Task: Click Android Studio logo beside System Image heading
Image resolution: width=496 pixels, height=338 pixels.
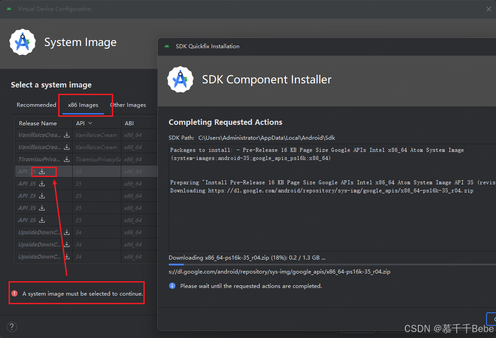Action: [x=23, y=42]
